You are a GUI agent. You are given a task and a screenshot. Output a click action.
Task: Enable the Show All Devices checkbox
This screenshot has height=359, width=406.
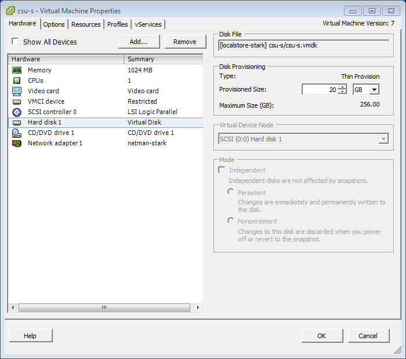click(16, 42)
